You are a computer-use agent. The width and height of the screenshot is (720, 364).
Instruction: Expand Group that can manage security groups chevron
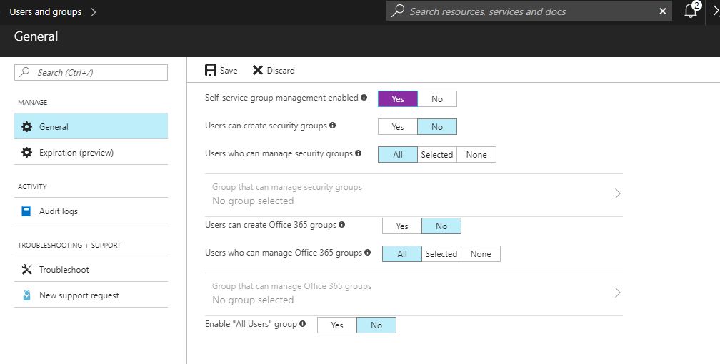(x=618, y=193)
